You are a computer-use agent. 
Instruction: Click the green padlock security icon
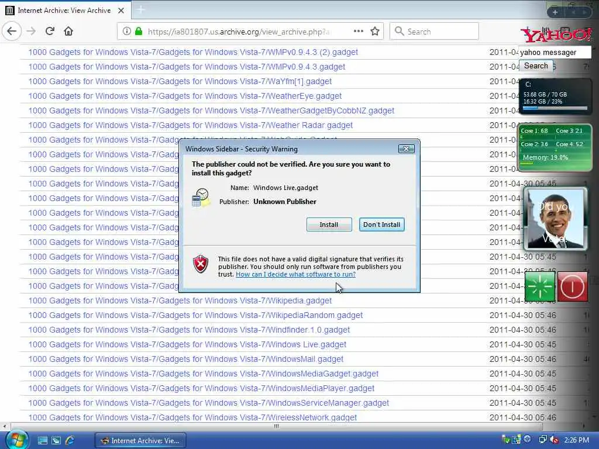138,32
